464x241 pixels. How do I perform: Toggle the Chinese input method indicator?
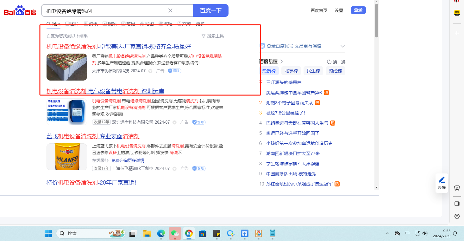click(407, 233)
